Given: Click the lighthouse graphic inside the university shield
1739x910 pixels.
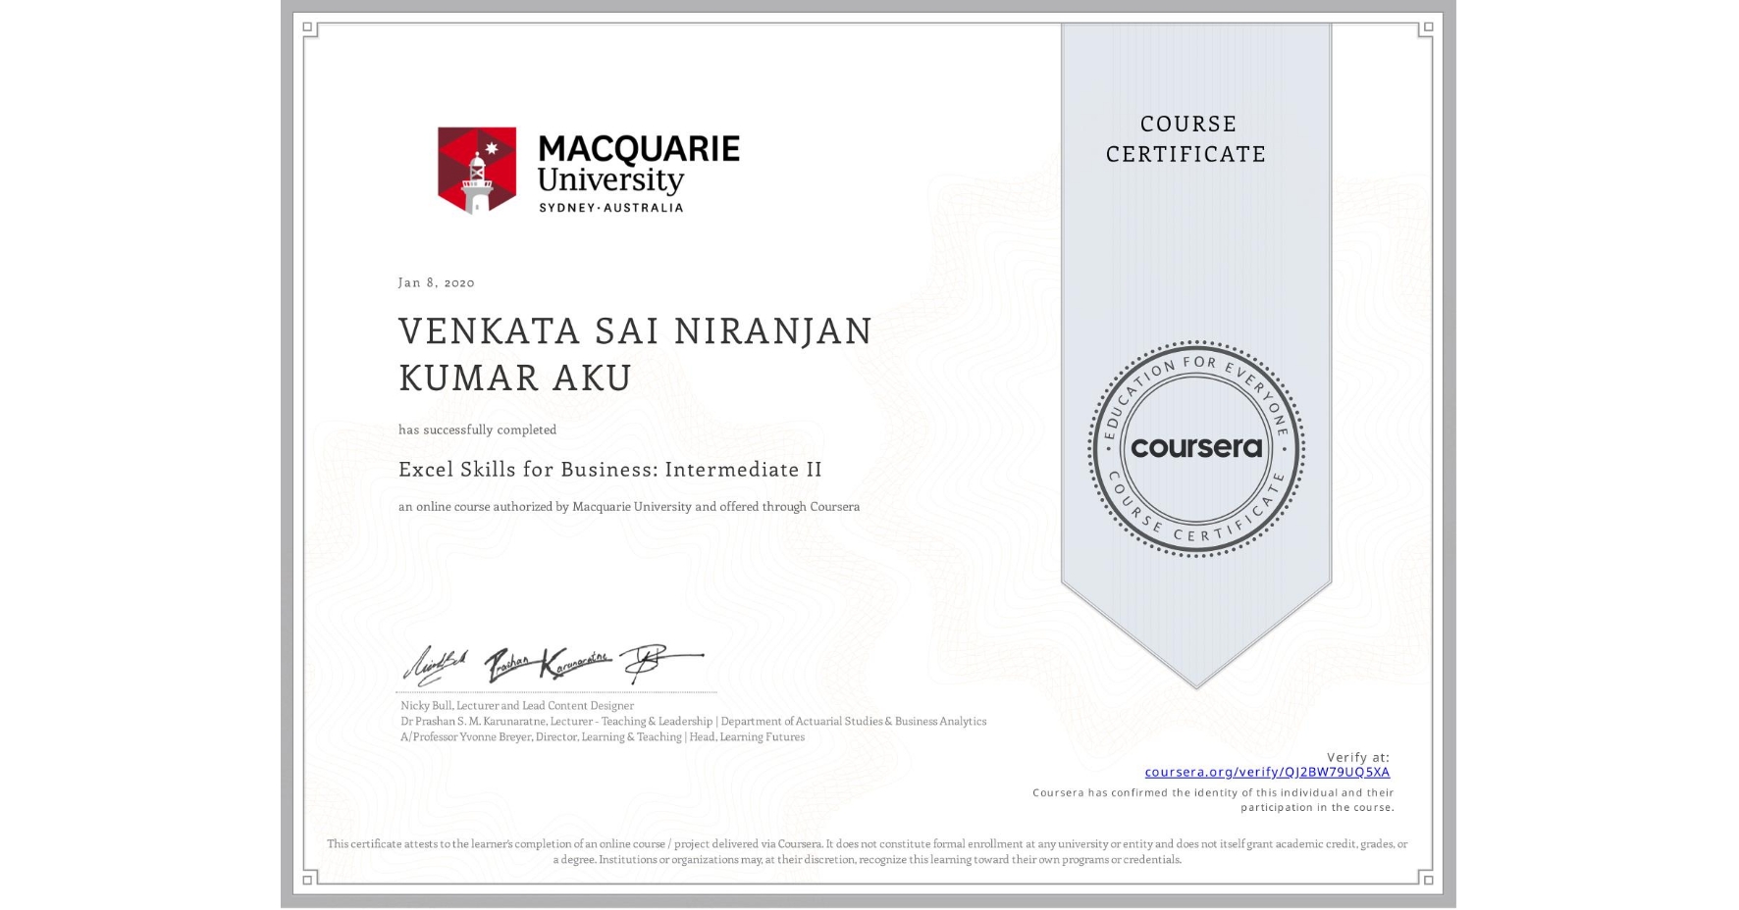Looking at the screenshot, I should click(x=477, y=181).
